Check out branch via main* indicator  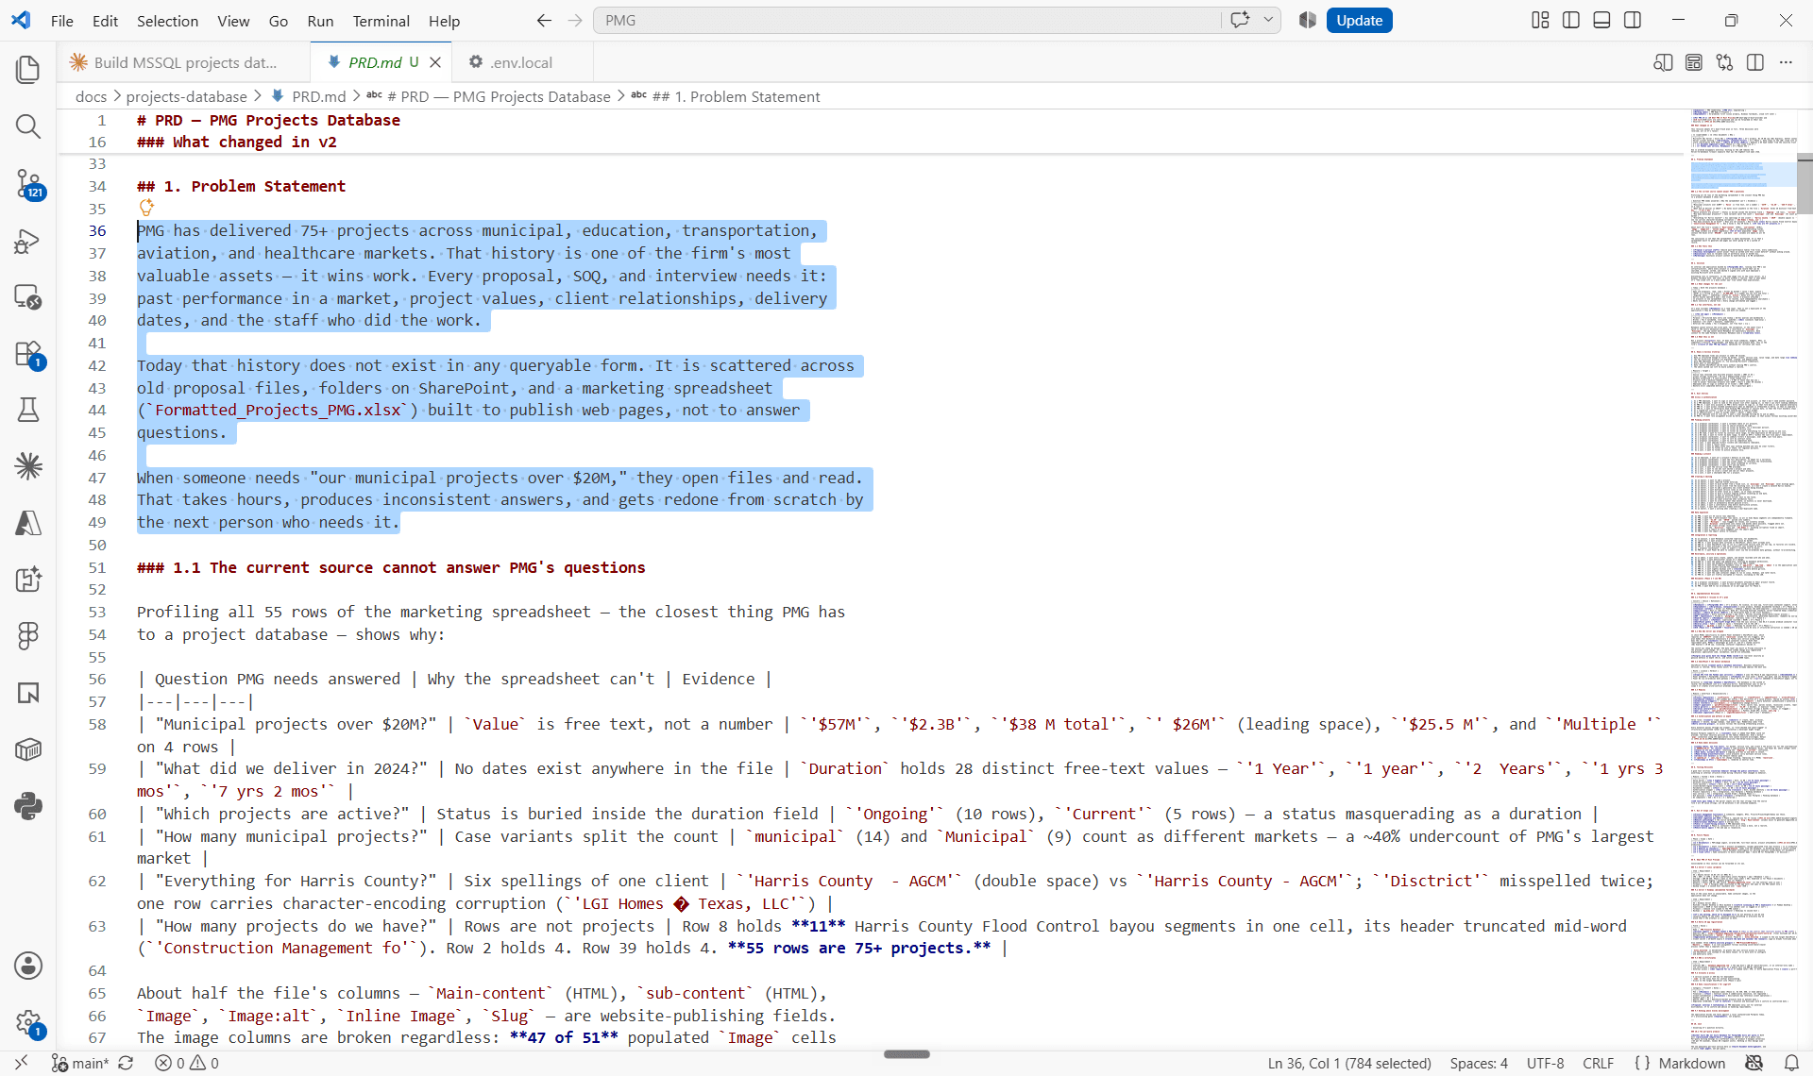[x=81, y=1063]
